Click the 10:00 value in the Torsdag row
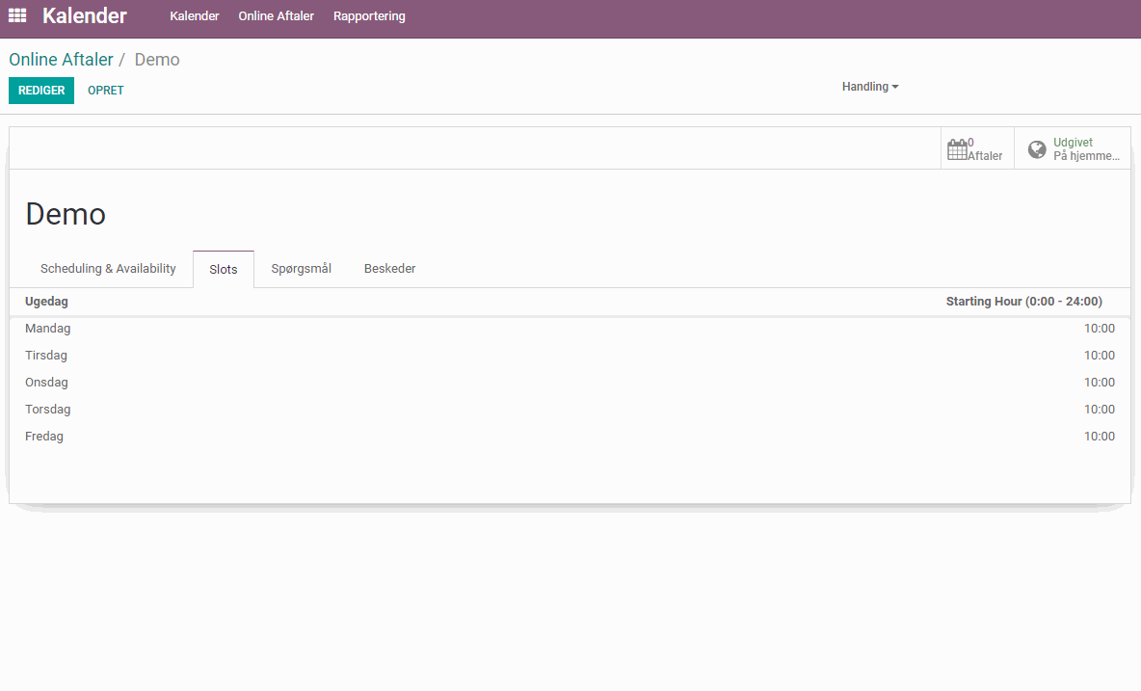 coord(1099,409)
